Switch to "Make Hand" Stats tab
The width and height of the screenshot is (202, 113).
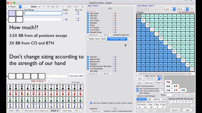(97, 39)
